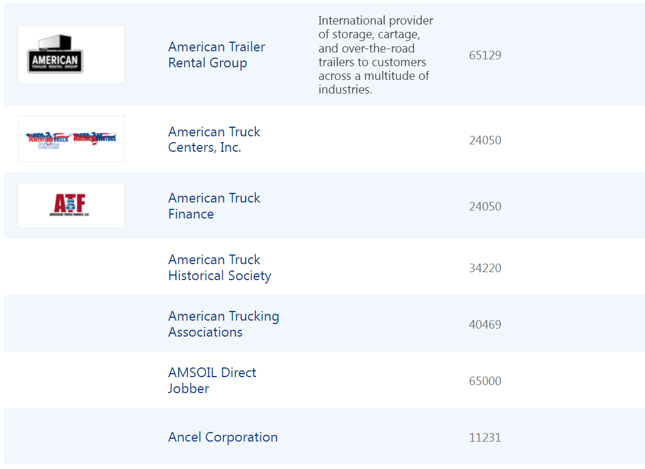
Task: Click the trailer provider description text
Action: click(x=375, y=55)
